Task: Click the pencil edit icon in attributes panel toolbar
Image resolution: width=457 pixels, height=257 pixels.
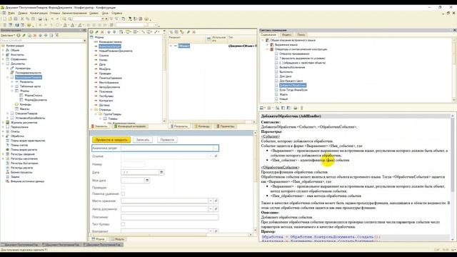Action: (189, 31)
